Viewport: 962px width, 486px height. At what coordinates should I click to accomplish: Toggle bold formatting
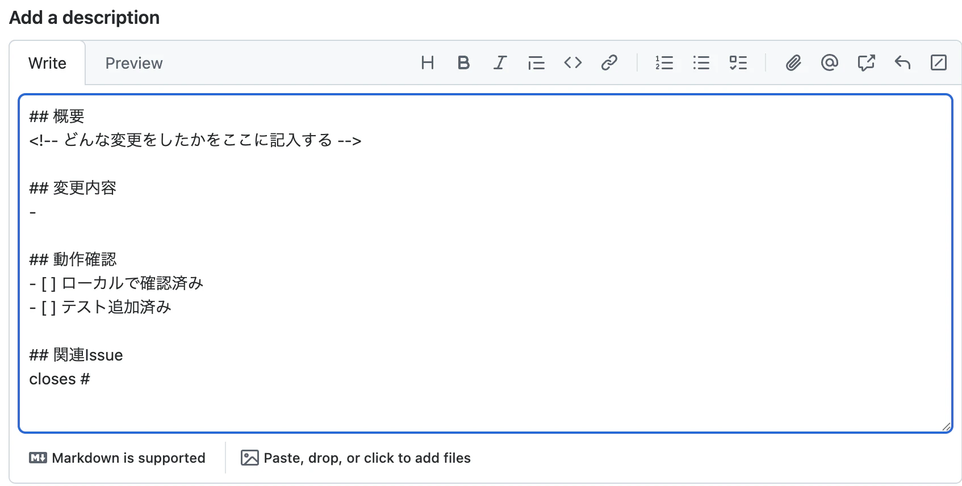tap(463, 62)
